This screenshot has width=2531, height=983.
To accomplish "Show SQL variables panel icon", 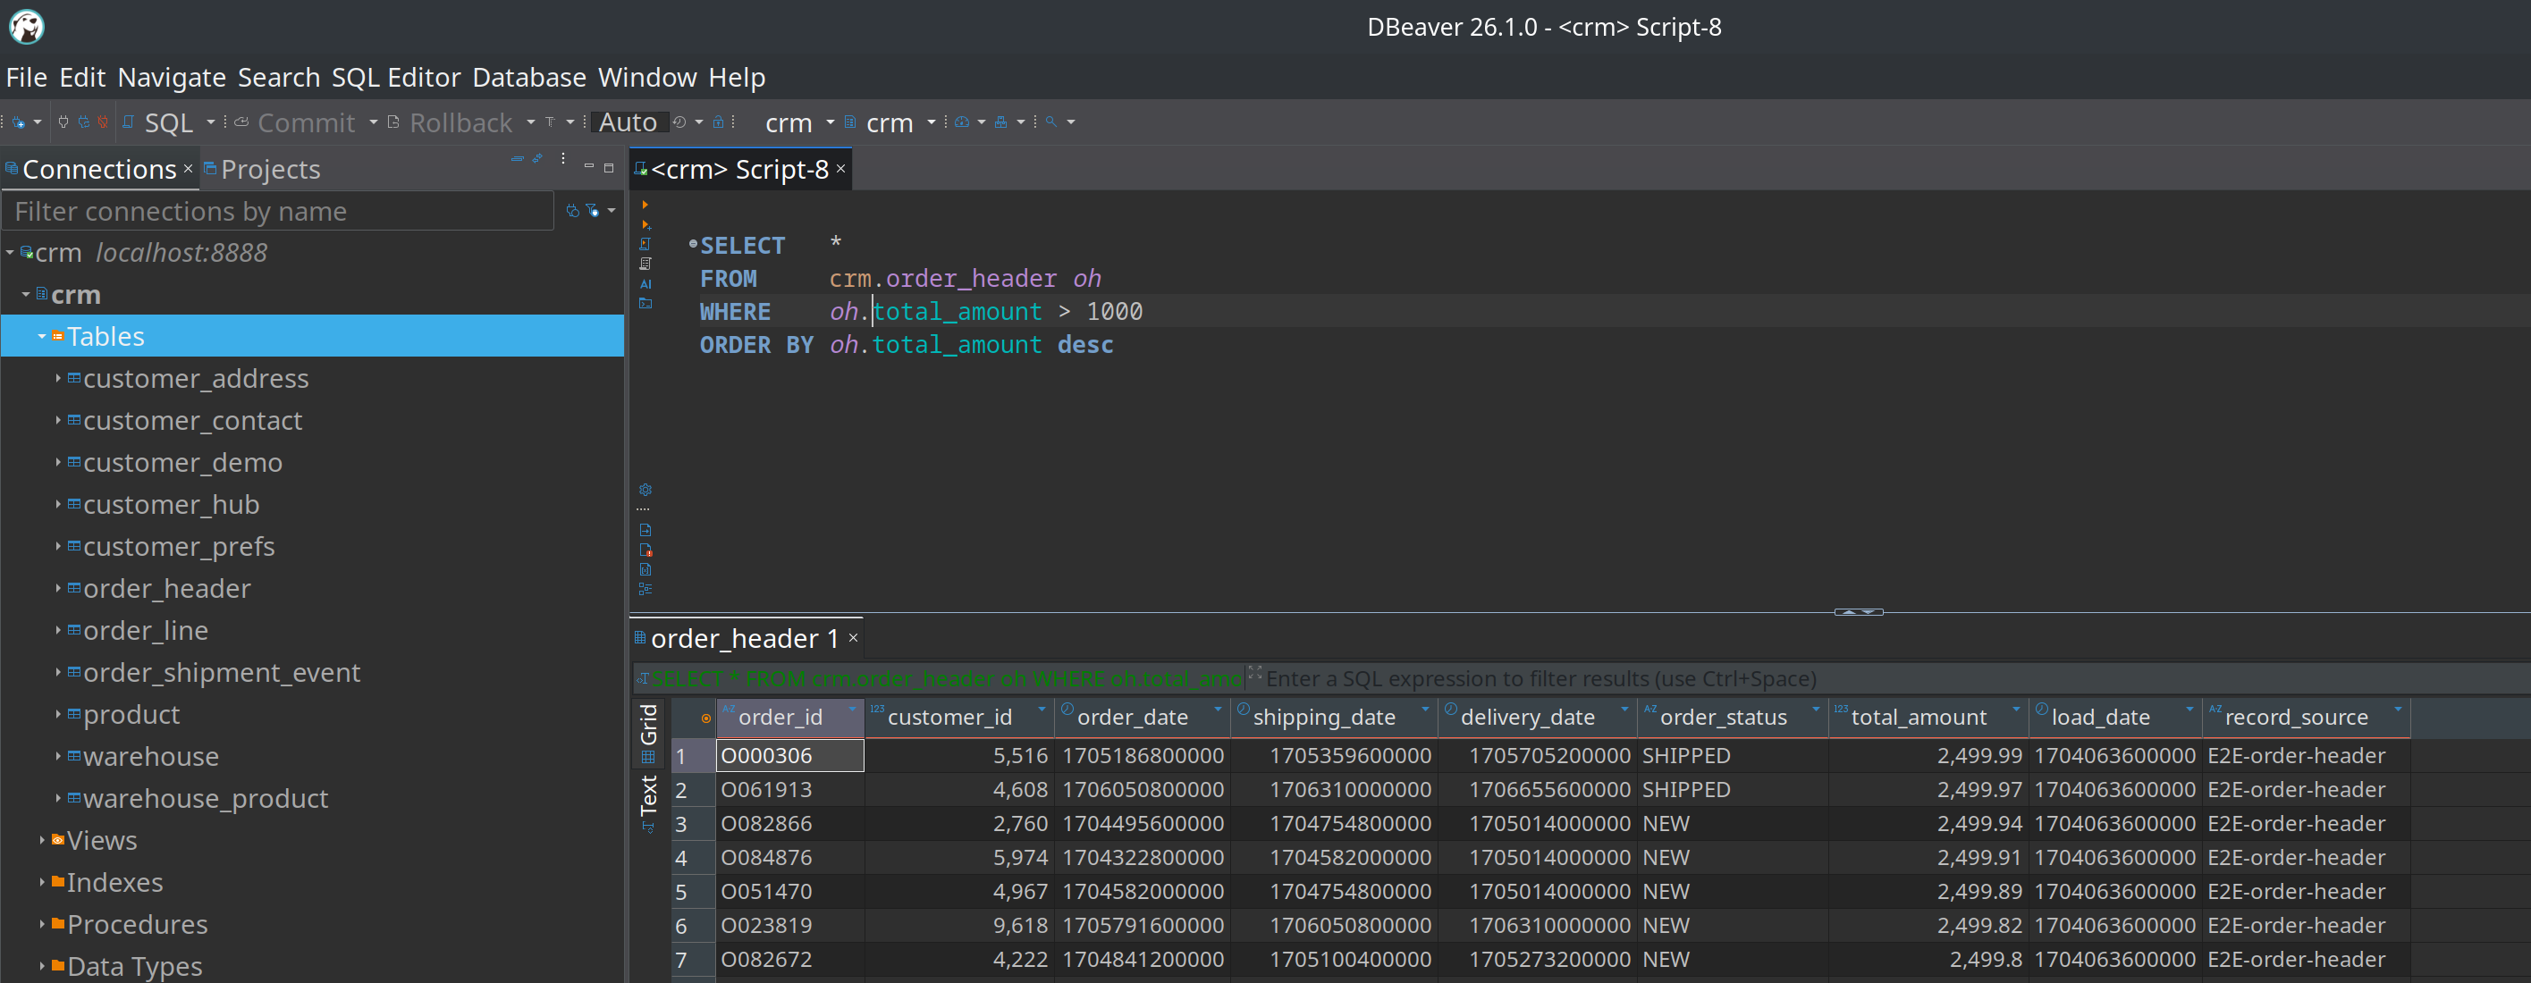I will click(645, 569).
